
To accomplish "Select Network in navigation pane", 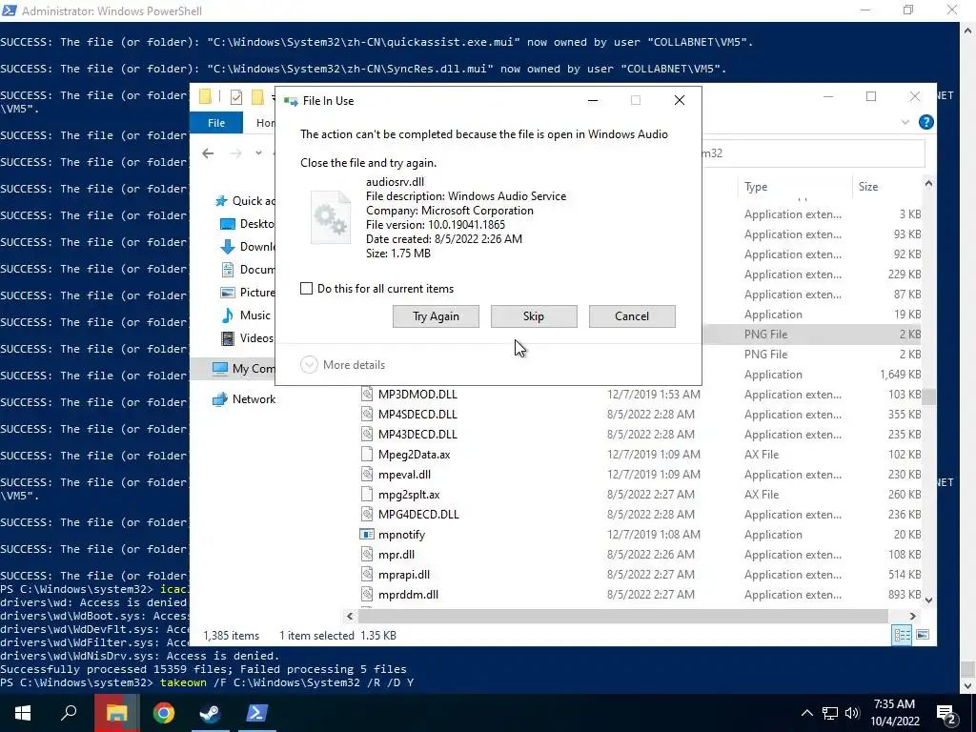I will click(x=244, y=399).
